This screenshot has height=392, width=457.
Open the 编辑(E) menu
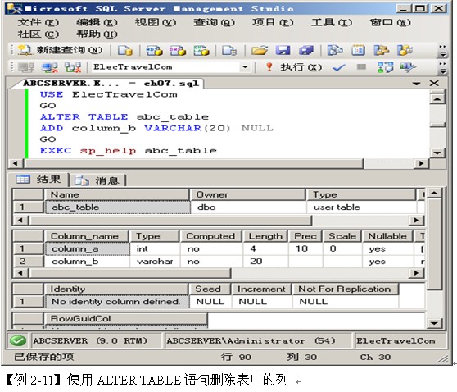(x=97, y=22)
